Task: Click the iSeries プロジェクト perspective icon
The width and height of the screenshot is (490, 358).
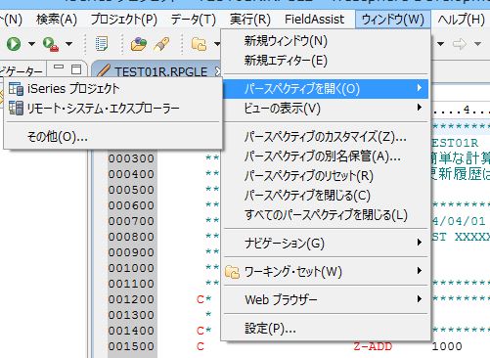Action: 16,89
